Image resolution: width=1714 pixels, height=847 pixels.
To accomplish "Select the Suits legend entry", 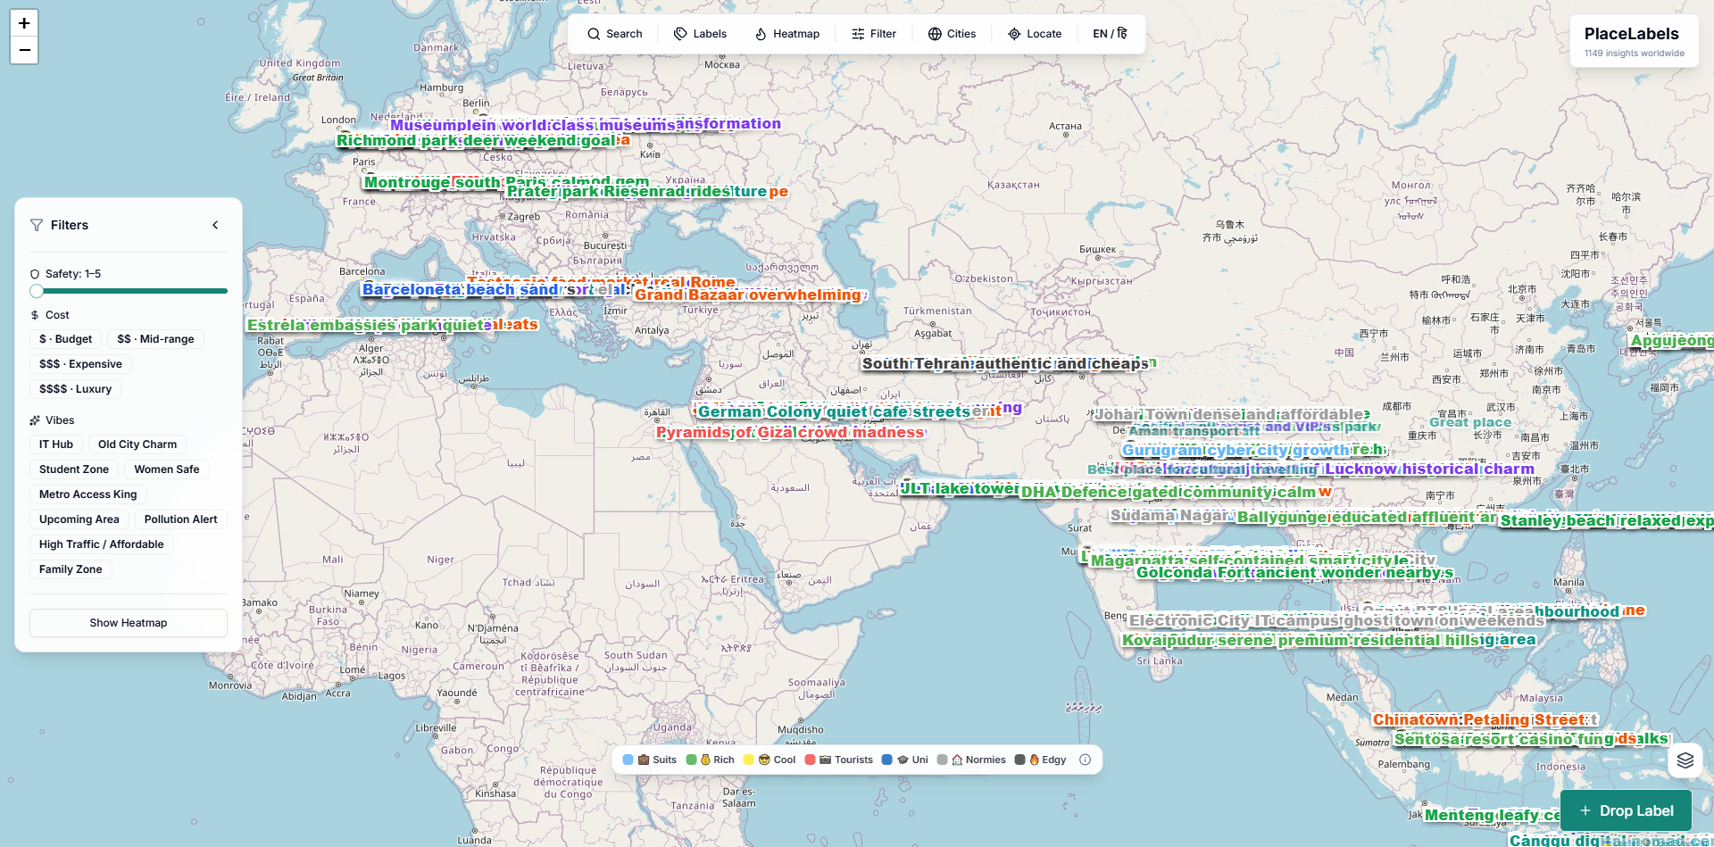I will 650,760.
